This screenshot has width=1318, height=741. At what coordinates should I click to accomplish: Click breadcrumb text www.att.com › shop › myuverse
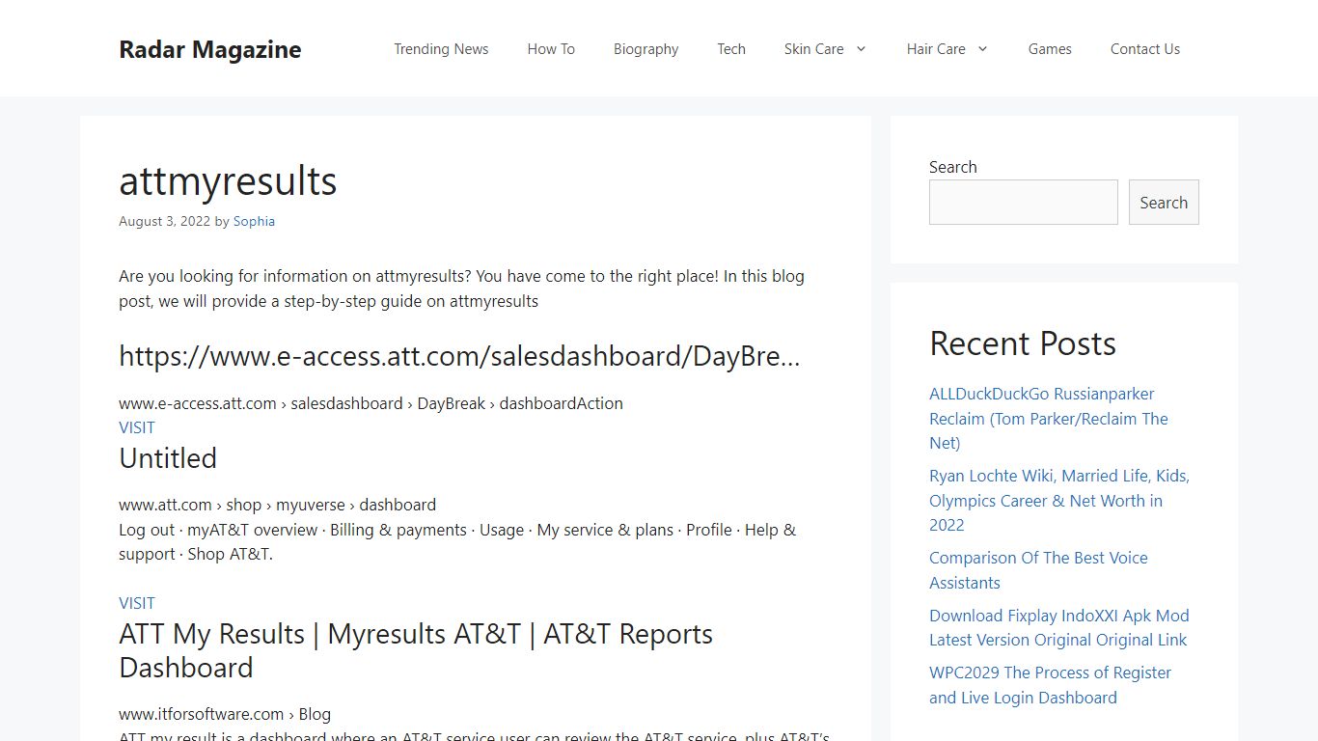(277, 505)
